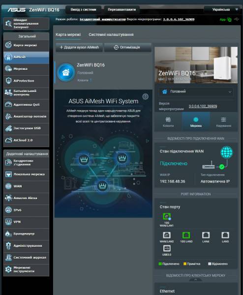Open AiProtection shield icon
The image size is (243, 295).
[8, 81]
